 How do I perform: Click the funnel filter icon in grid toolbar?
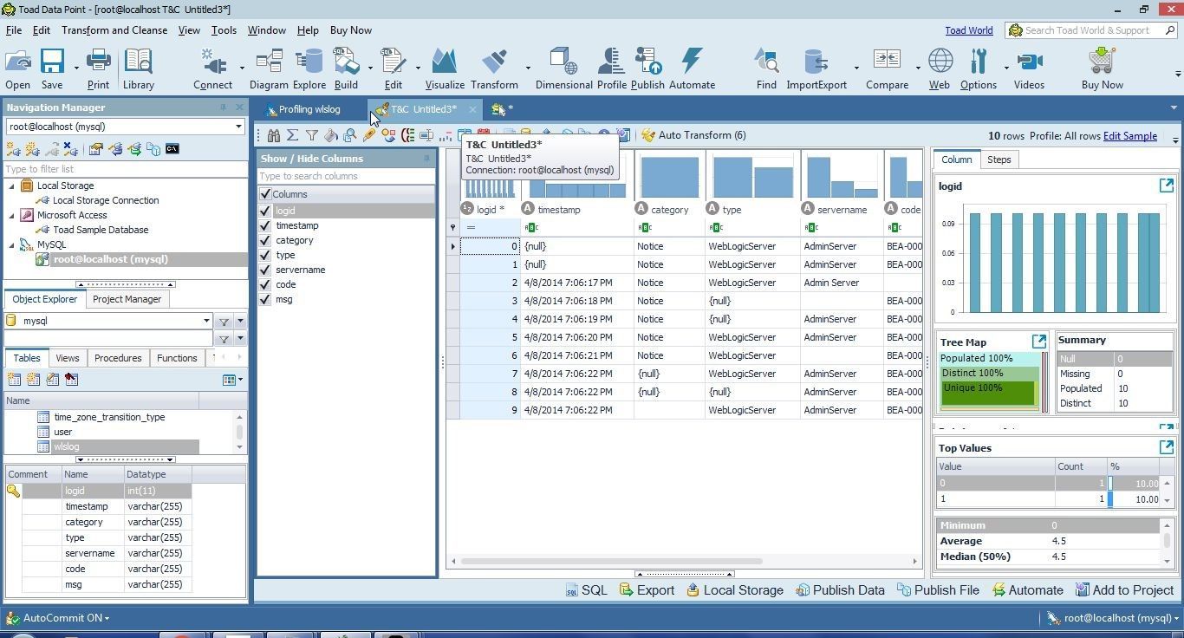point(312,135)
